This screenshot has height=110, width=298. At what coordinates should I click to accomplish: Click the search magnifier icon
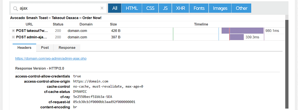[x=15, y=8]
